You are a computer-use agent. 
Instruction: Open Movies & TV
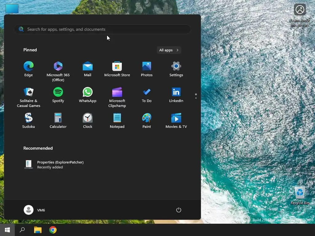click(176, 120)
